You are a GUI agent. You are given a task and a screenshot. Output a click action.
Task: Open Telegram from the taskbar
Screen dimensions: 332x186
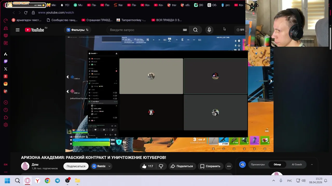pos(57,181)
